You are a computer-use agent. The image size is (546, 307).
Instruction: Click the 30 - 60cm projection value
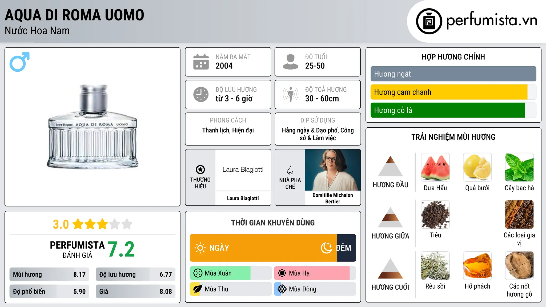pos(322,99)
